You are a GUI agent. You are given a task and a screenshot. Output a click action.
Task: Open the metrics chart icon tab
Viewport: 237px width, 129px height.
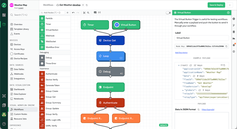coord(234,38)
